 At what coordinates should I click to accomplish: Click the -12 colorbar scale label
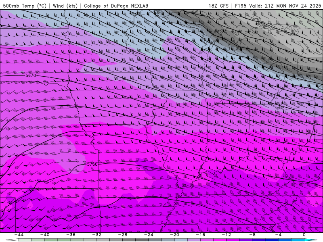(227, 235)
